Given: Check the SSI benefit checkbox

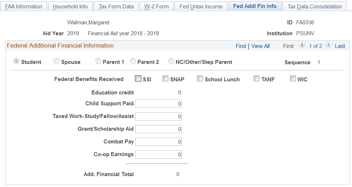Looking at the screenshot, I should tap(138, 78).
